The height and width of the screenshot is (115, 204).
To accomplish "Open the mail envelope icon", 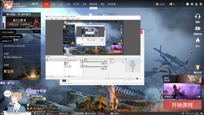I will (192, 4).
